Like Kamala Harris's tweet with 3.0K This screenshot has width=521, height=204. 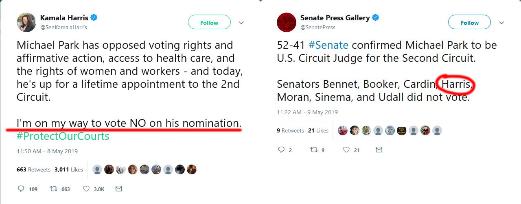point(94,189)
